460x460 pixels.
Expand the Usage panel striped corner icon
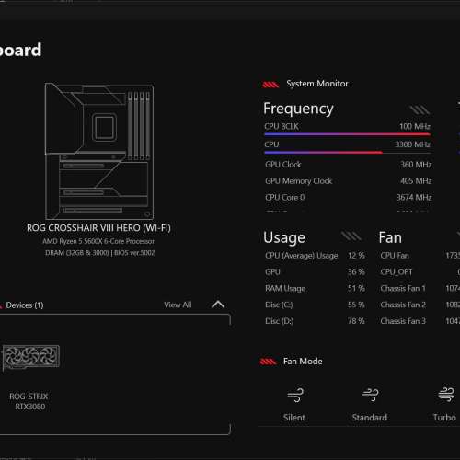coord(351,236)
